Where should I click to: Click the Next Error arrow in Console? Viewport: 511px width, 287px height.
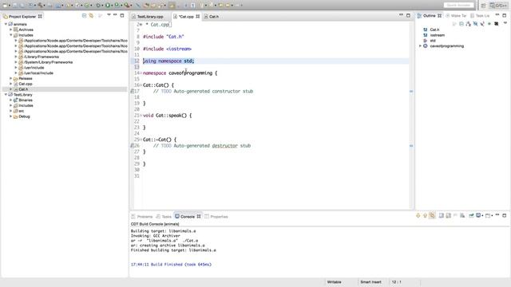[x=418, y=215]
